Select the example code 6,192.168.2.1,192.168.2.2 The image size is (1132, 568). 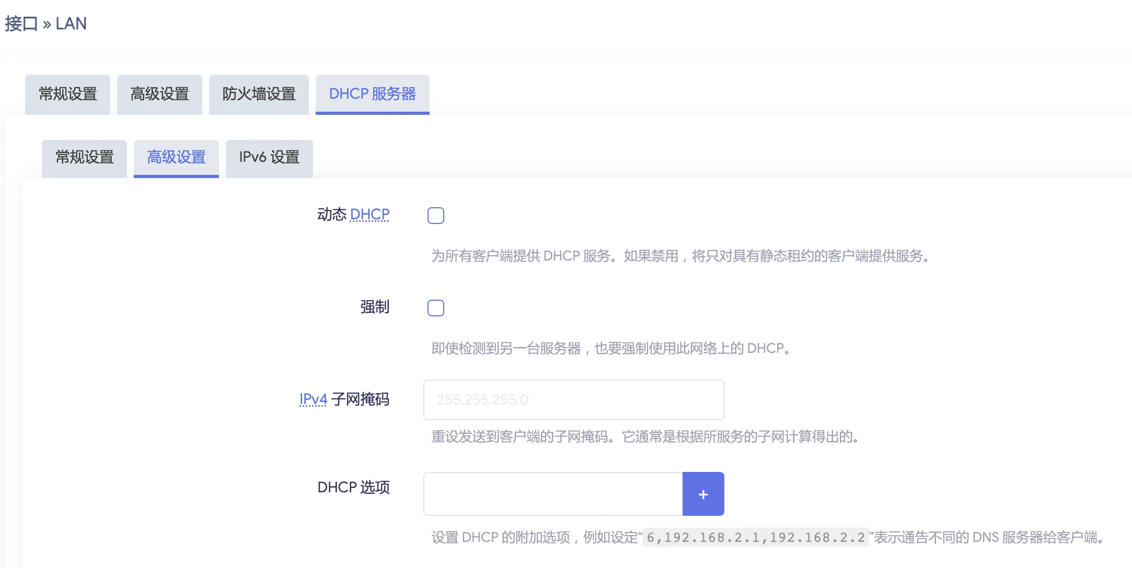click(755, 537)
